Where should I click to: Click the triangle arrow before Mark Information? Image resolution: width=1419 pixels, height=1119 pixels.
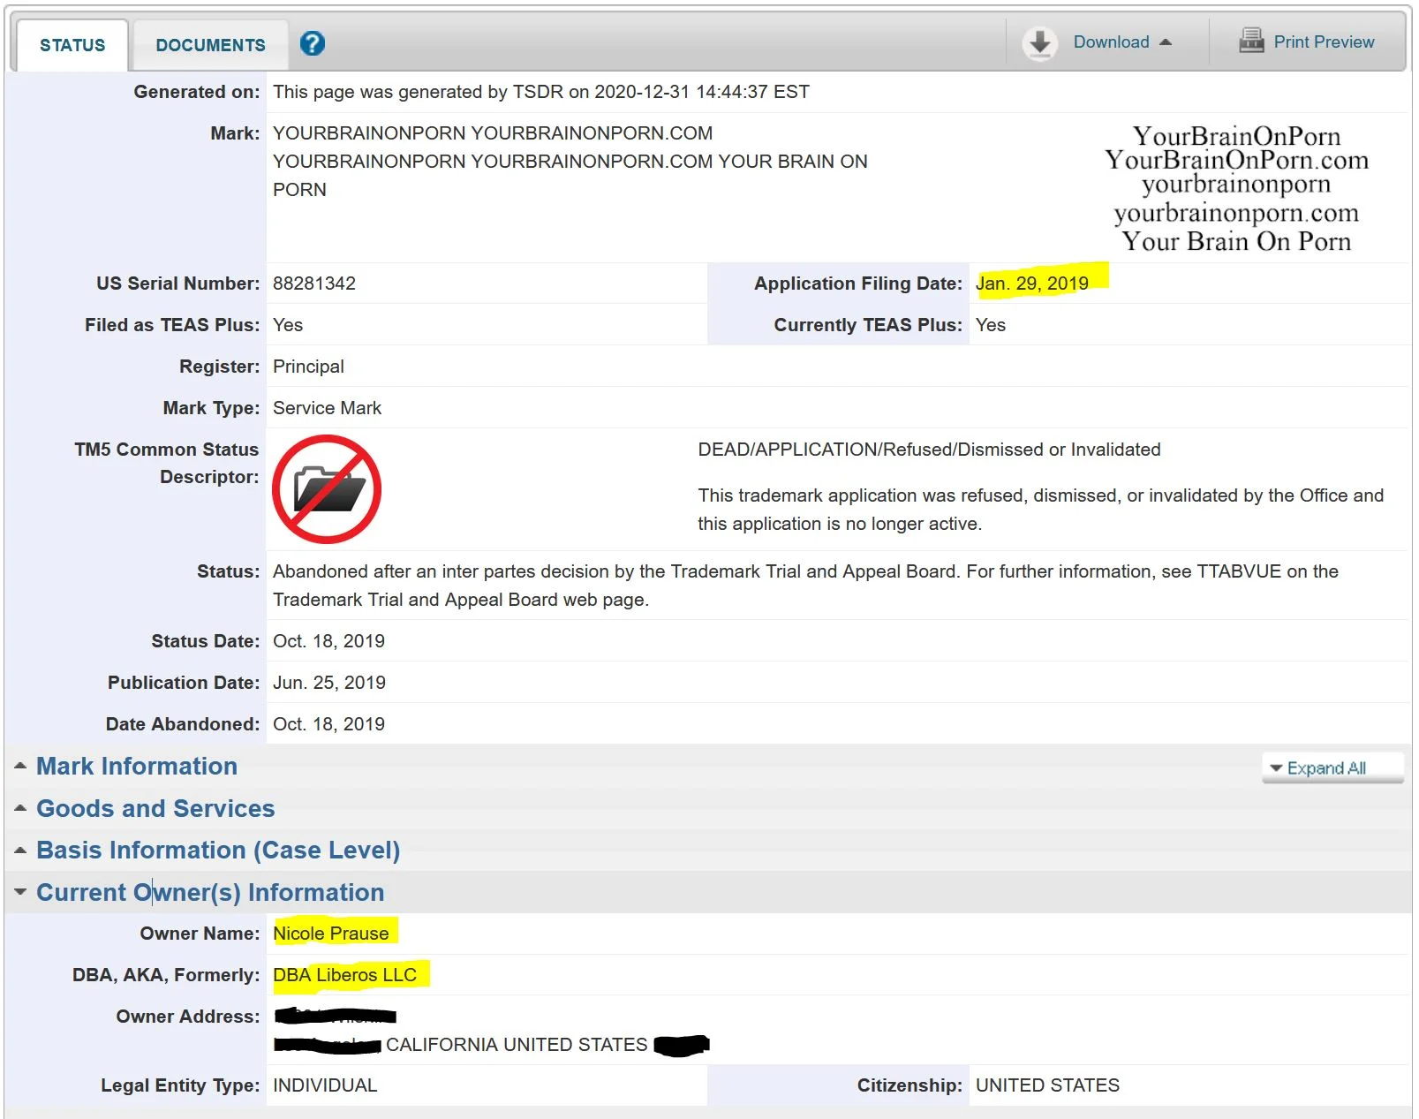pyautogui.click(x=20, y=766)
